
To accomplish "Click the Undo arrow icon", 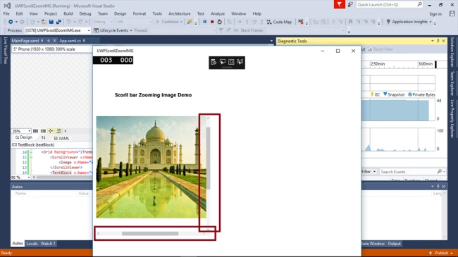I will click(x=68, y=22).
